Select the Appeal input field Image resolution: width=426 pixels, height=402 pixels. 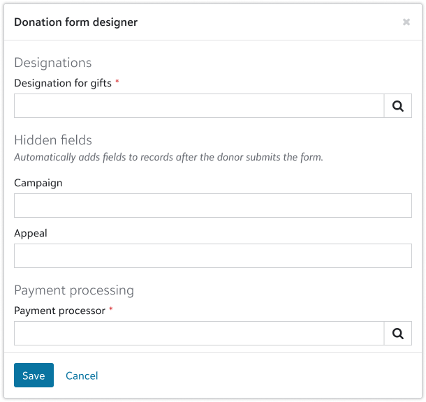click(213, 256)
